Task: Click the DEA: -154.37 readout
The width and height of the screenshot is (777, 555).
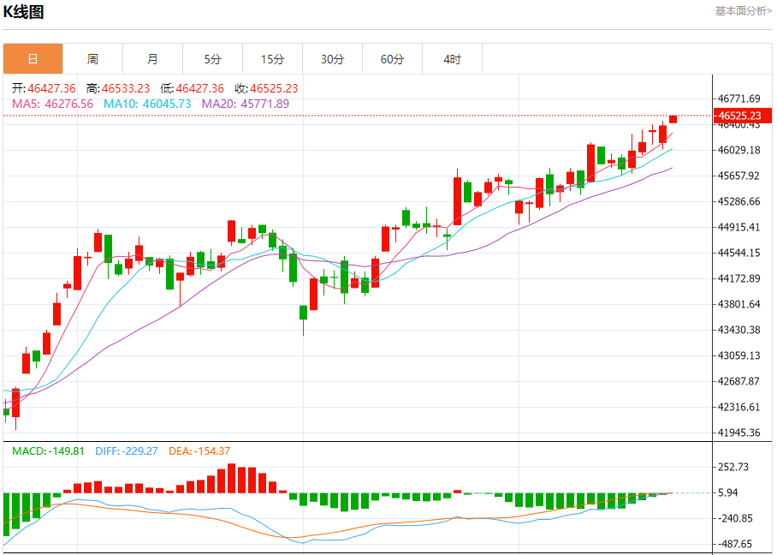Action: coord(199,451)
